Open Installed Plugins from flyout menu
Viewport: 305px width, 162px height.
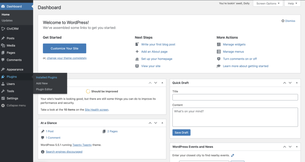tap(46, 77)
